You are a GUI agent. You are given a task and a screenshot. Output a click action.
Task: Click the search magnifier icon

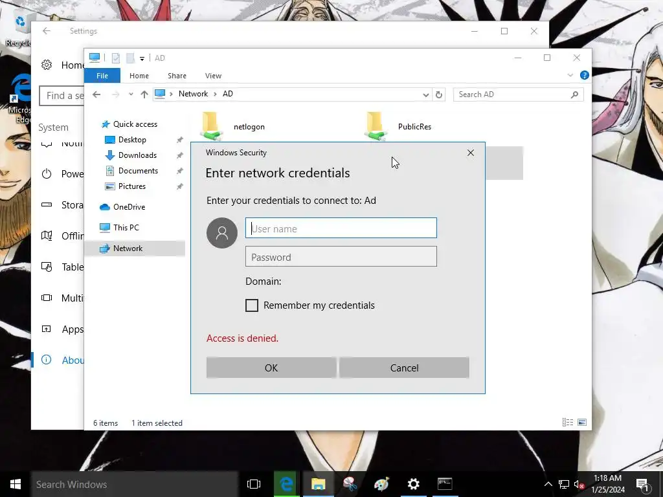[574, 94]
